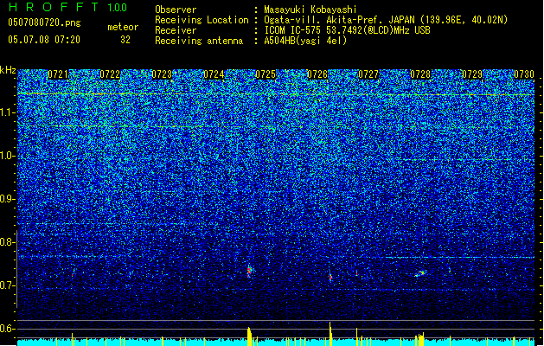Click the Ogata-vill. Akita-Pref. JAPAN location text
The height and width of the screenshot is (346, 544).
[386, 20]
